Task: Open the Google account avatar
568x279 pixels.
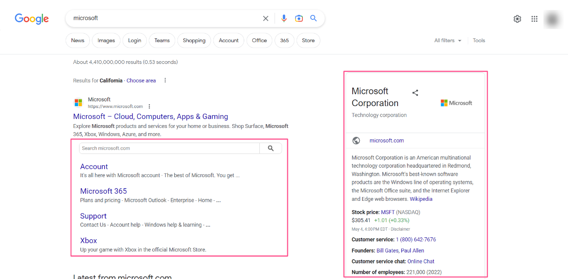Action: click(552, 19)
